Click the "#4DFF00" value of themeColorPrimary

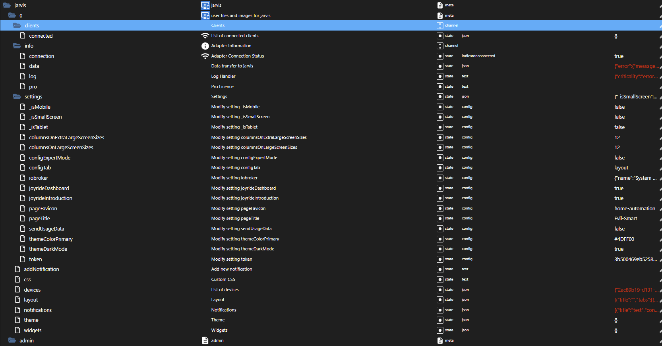[x=624, y=239]
